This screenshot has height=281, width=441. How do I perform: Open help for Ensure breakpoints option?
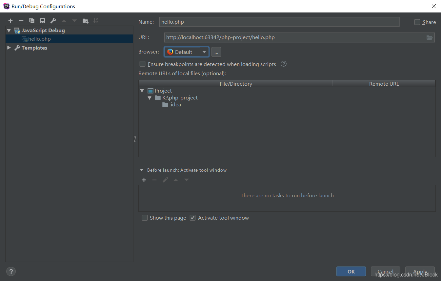284,64
